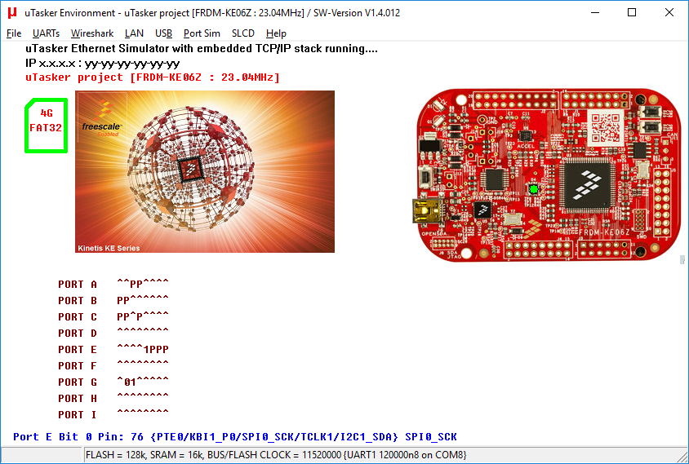689x464 pixels.
Task: Close the uTasker Environment window
Action: click(x=669, y=13)
